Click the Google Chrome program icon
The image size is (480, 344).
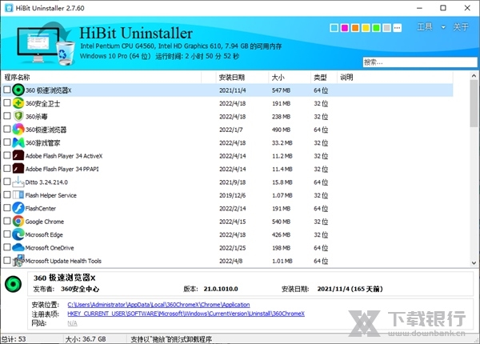18,221
